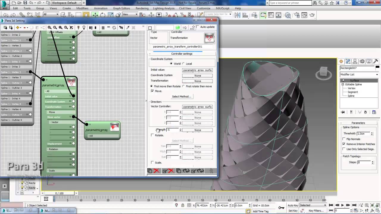This screenshot has width=381, height=214.
Task: Choose First rotate then move option
Action: pyautogui.click(x=183, y=86)
